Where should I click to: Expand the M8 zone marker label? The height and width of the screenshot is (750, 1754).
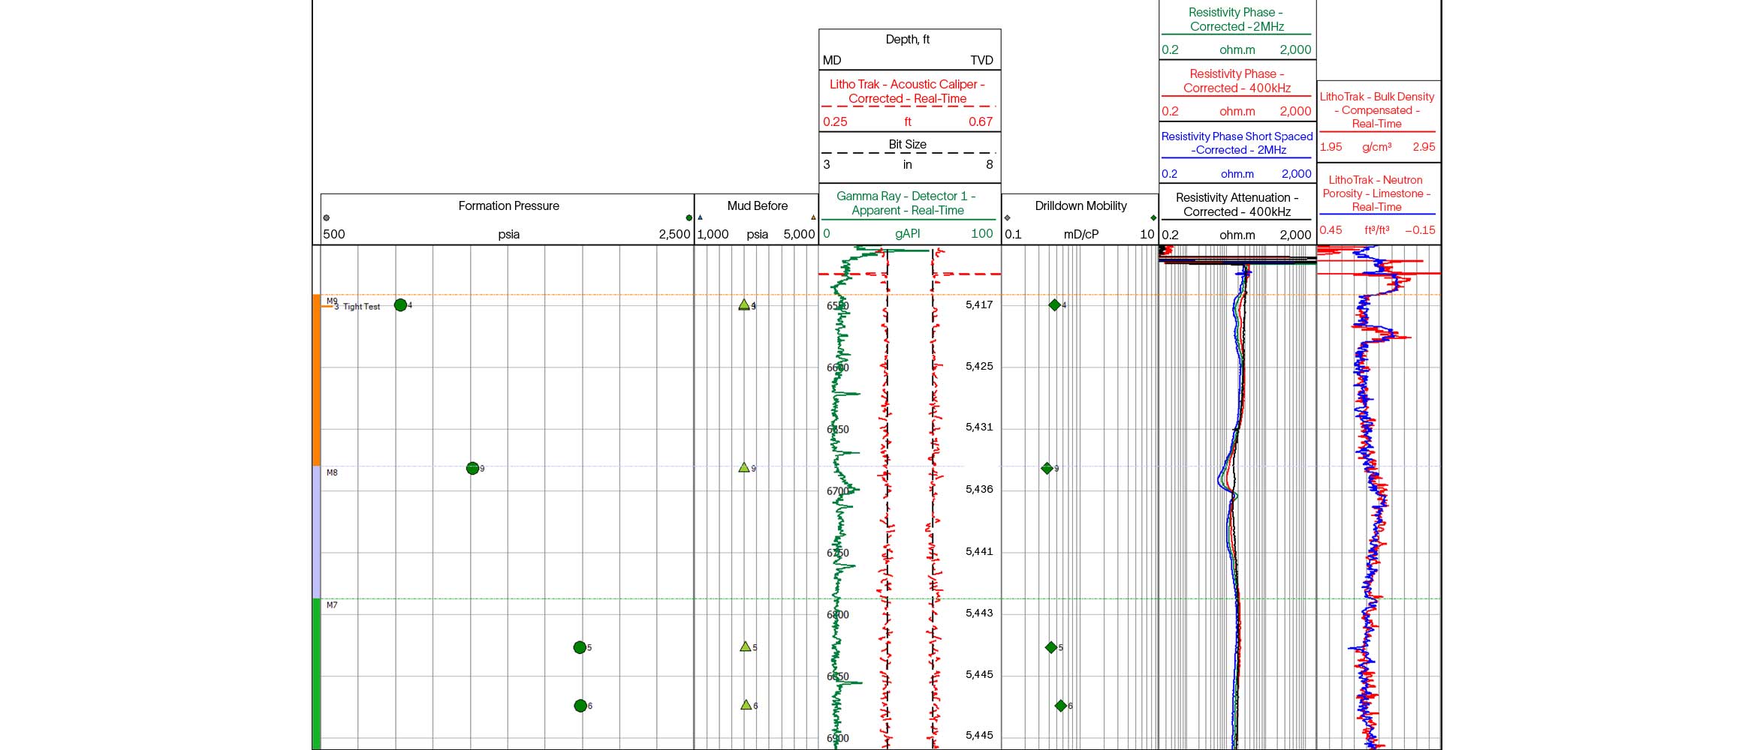(331, 472)
